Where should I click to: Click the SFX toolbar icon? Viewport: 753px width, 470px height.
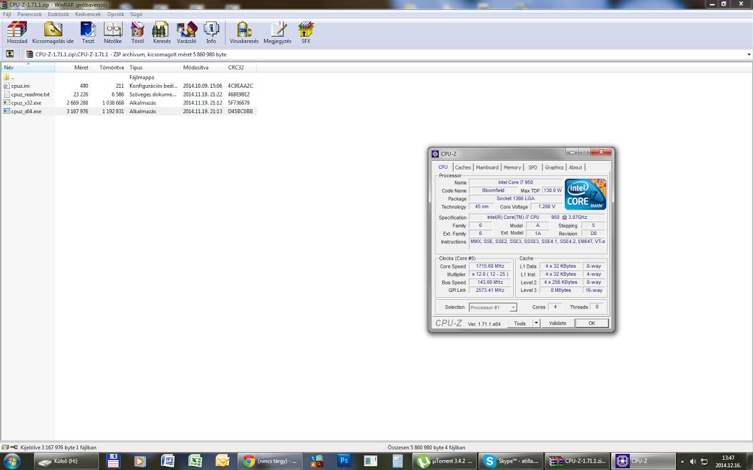click(306, 32)
